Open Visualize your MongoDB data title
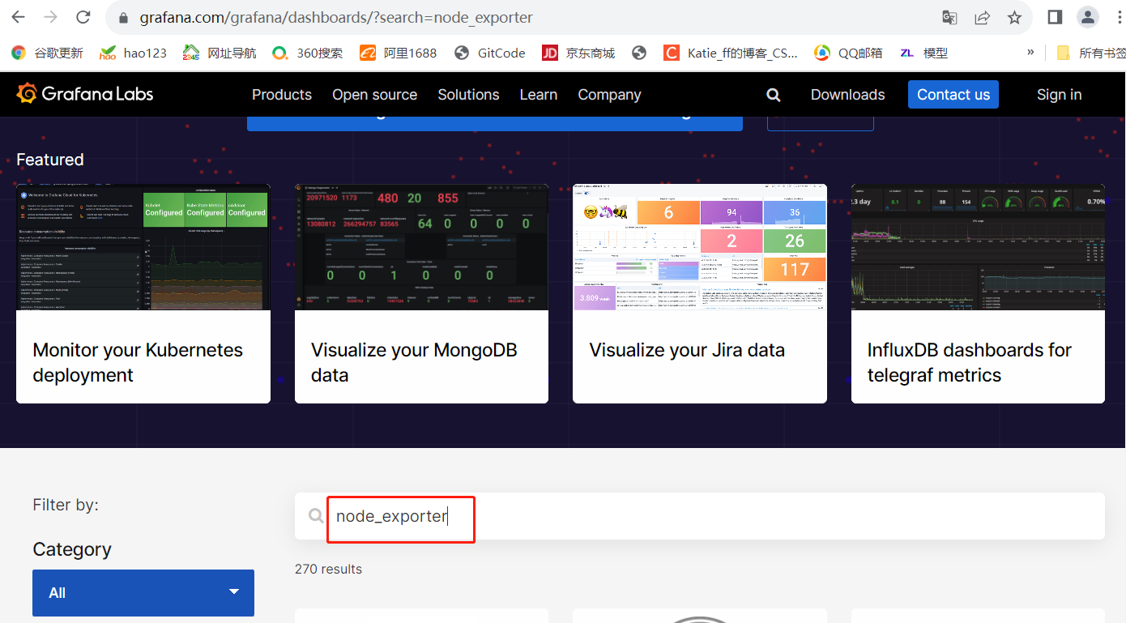The image size is (1126, 623). [x=414, y=363]
